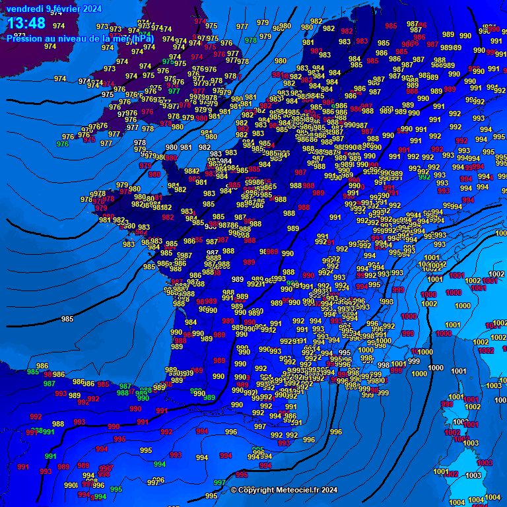
Task: Select the white 1002 label at the right edge
Action: pyautogui.click(x=496, y=274)
